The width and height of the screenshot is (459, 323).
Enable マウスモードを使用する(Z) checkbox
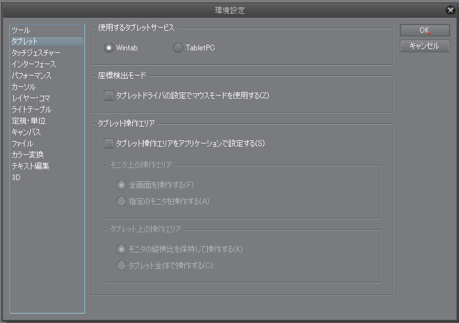108,96
